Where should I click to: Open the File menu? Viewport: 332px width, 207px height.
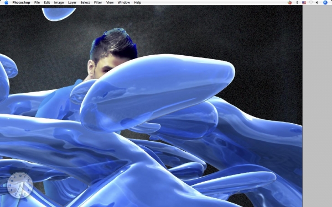37,3
